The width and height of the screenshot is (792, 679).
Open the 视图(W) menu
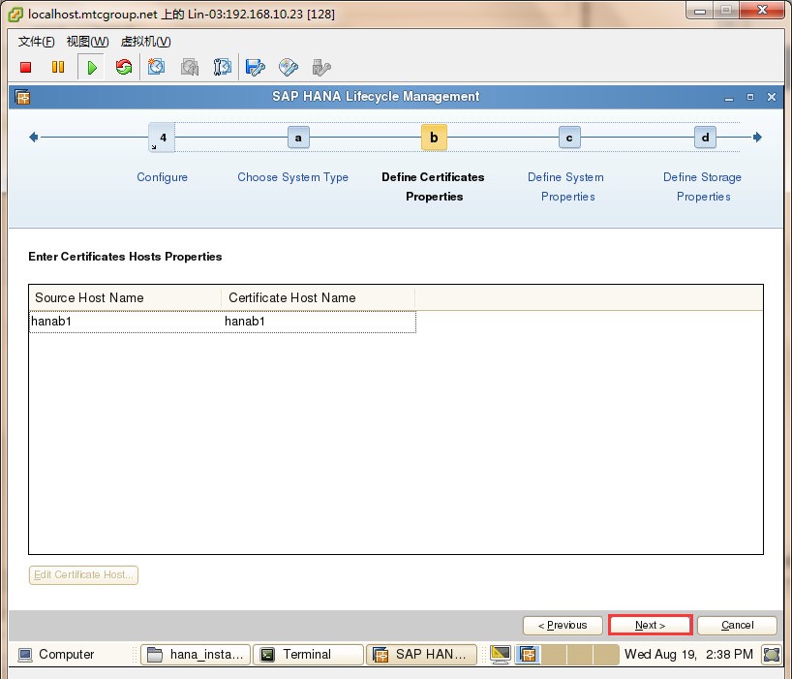[x=87, y=42]
